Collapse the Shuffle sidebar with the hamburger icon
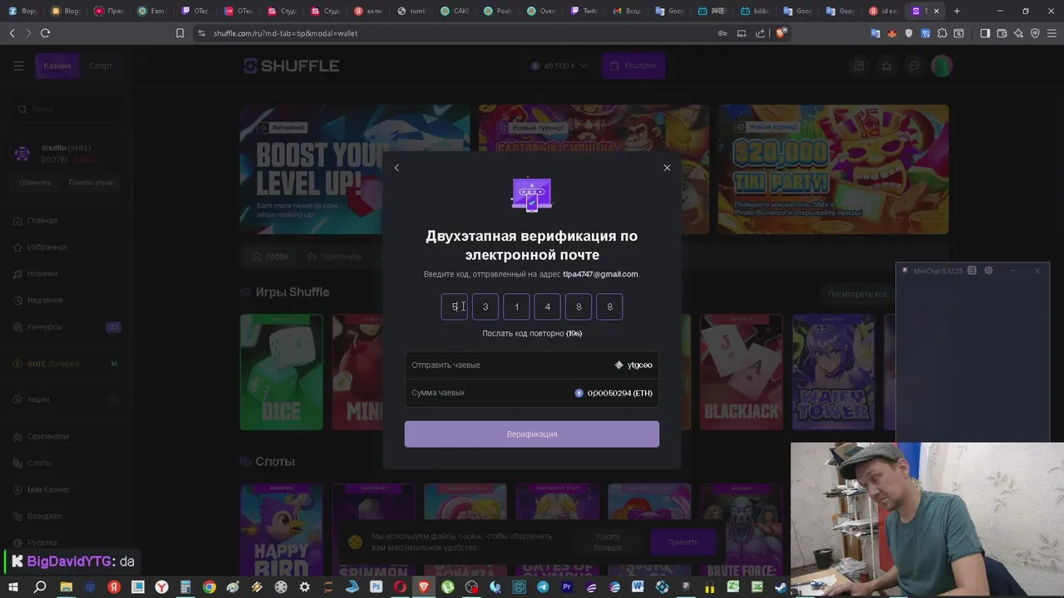This screenshot has height=598, width=1064. click(18, 66)
